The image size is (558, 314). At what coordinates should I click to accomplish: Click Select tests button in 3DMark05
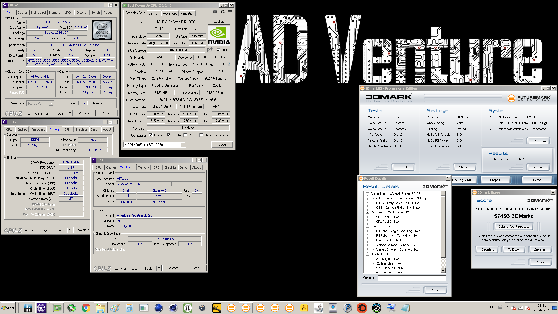(404, 167)
